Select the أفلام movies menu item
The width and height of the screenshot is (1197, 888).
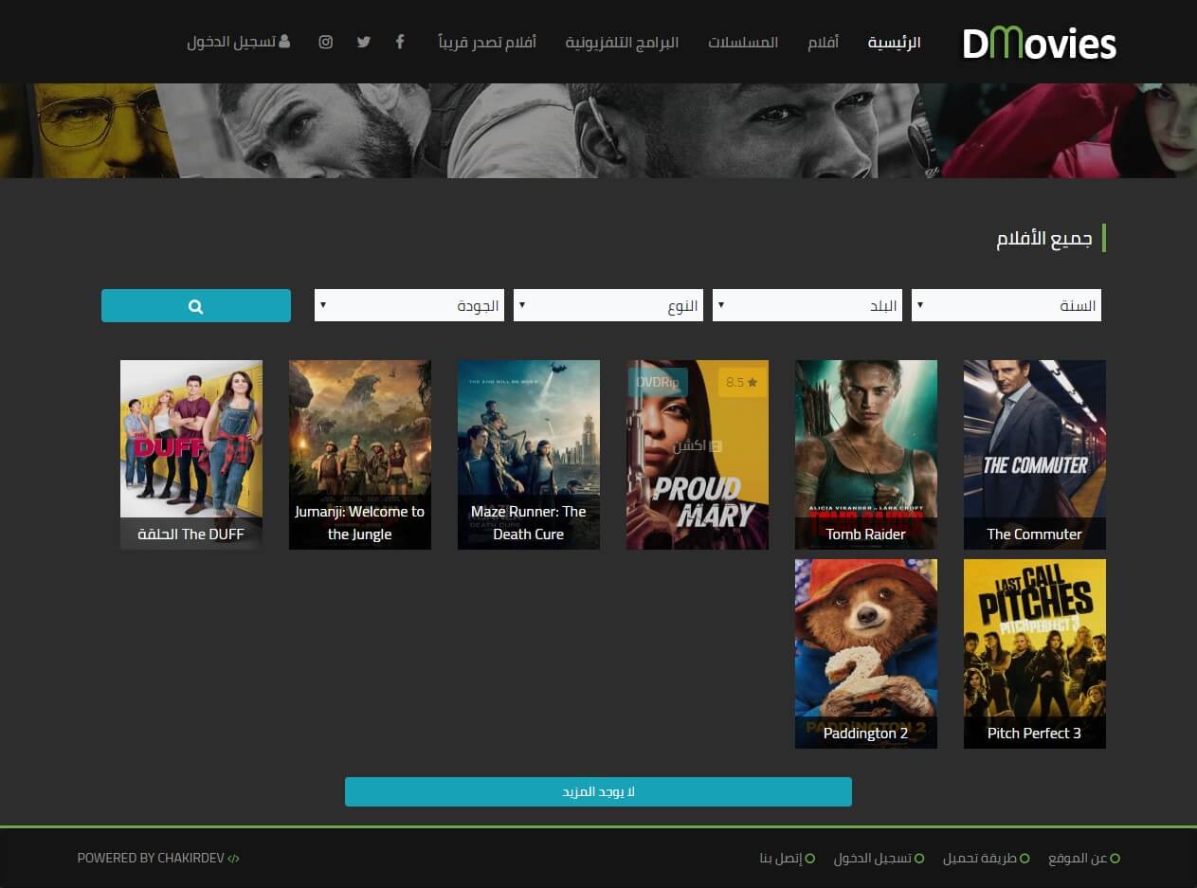coord(823,43)
